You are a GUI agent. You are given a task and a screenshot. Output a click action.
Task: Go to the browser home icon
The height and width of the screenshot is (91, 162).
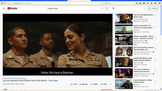click(151, 3)
